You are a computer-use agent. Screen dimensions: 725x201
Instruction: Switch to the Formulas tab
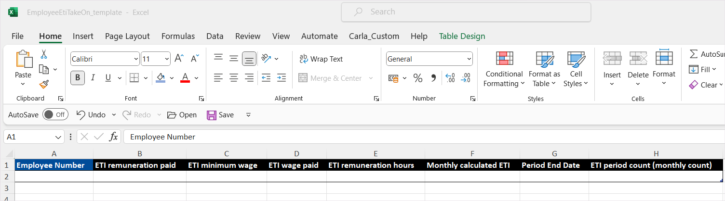178,36
